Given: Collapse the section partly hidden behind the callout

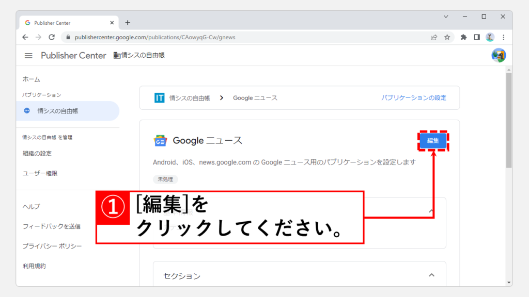Looking at the screenshot, I should [x=431, y=211].
